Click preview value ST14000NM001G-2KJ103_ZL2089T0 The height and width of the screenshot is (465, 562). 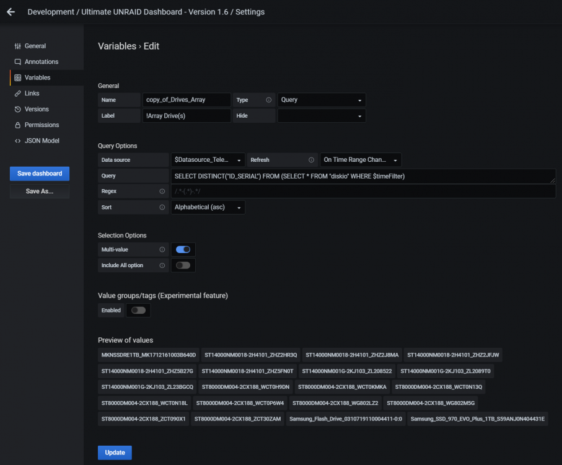tap(446, 371)
